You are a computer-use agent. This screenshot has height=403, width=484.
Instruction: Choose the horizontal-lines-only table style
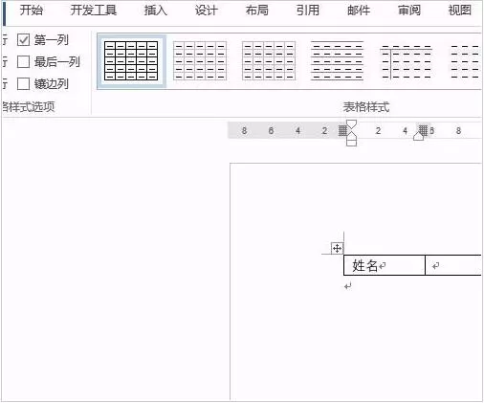point(338,60)
